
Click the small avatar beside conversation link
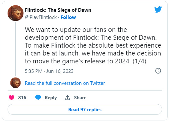pos(15,83)
